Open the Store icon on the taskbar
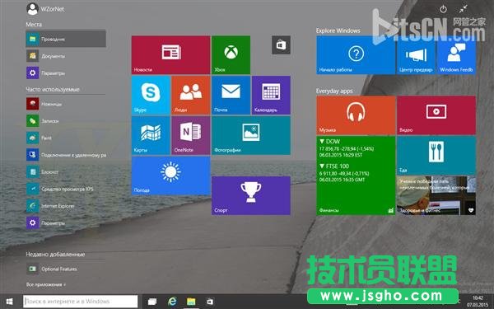The width and height of the screenshot is (494, 309). [x=210, y=302]
